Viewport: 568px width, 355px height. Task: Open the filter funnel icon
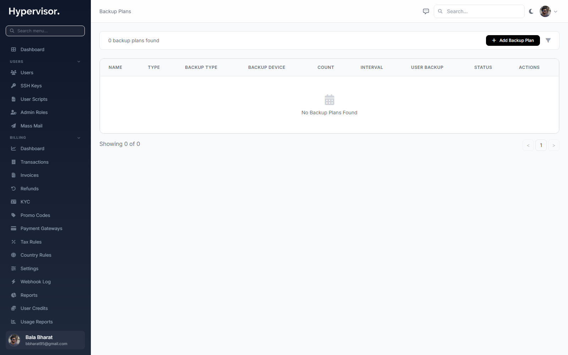click(548, 40)
